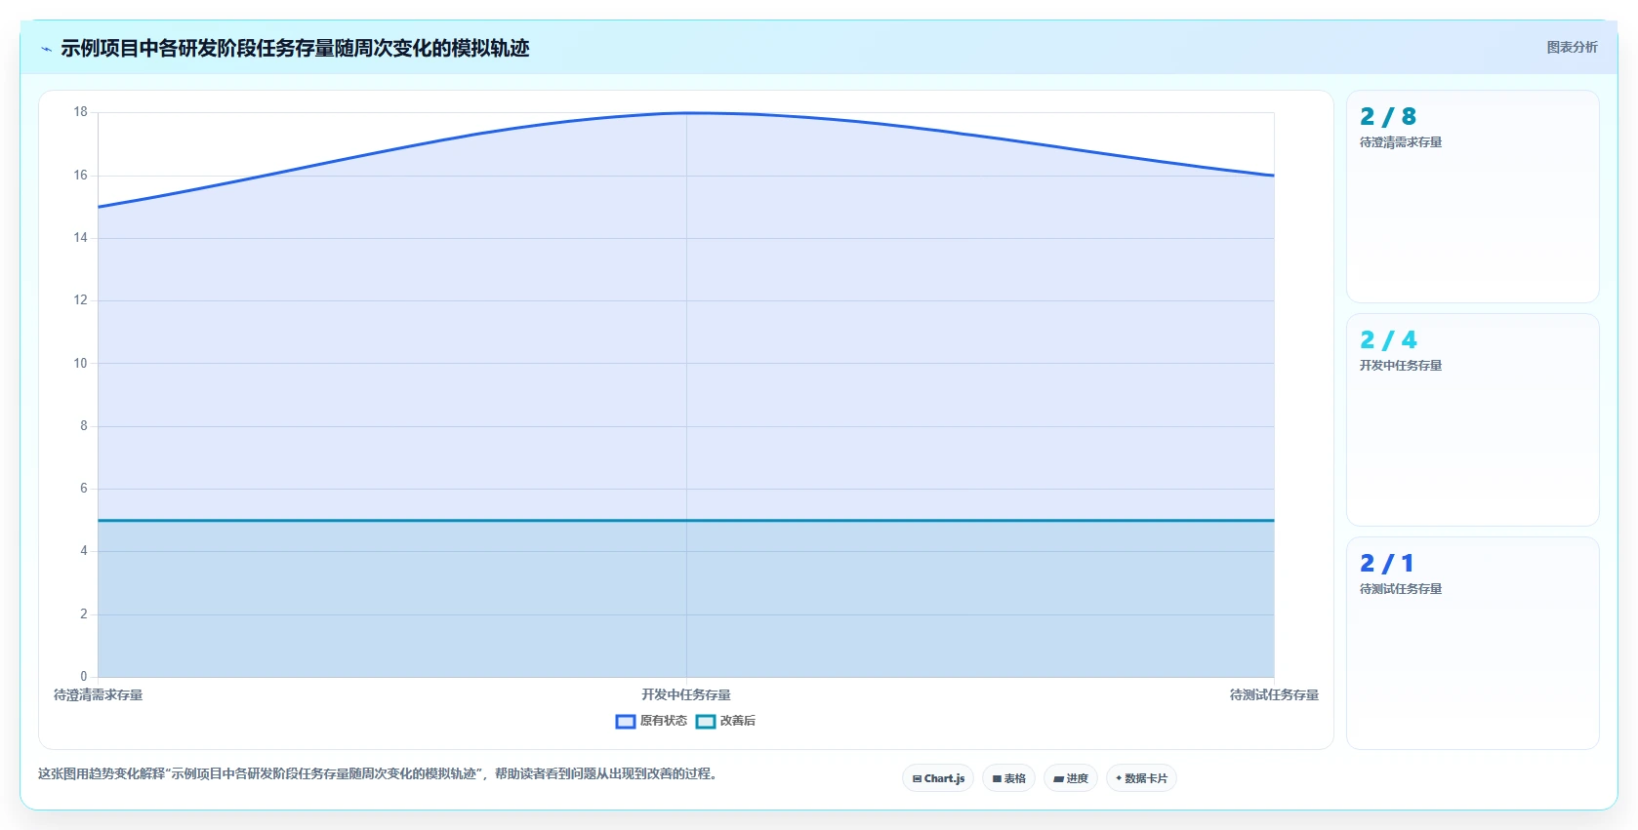Click the chart icon beside the title
1638x830 pixels.
[46, 49]
